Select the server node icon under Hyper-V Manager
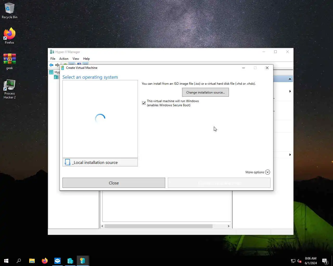333x266 pixels. tap(56, 77)
